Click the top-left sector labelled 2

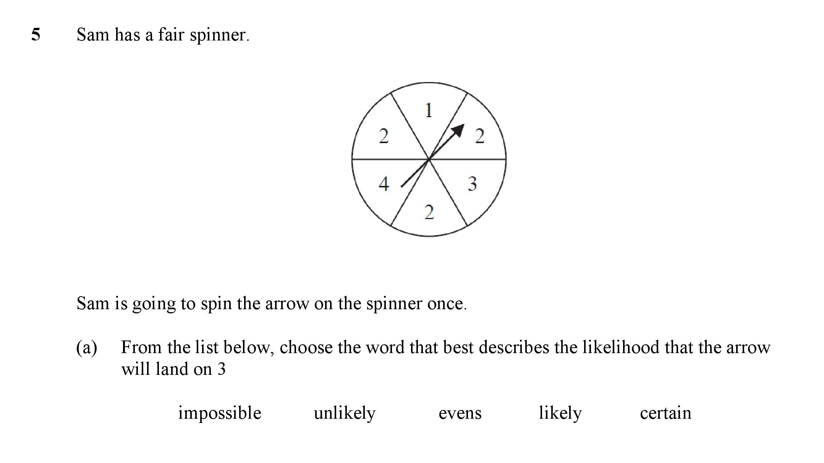(384, 136)
